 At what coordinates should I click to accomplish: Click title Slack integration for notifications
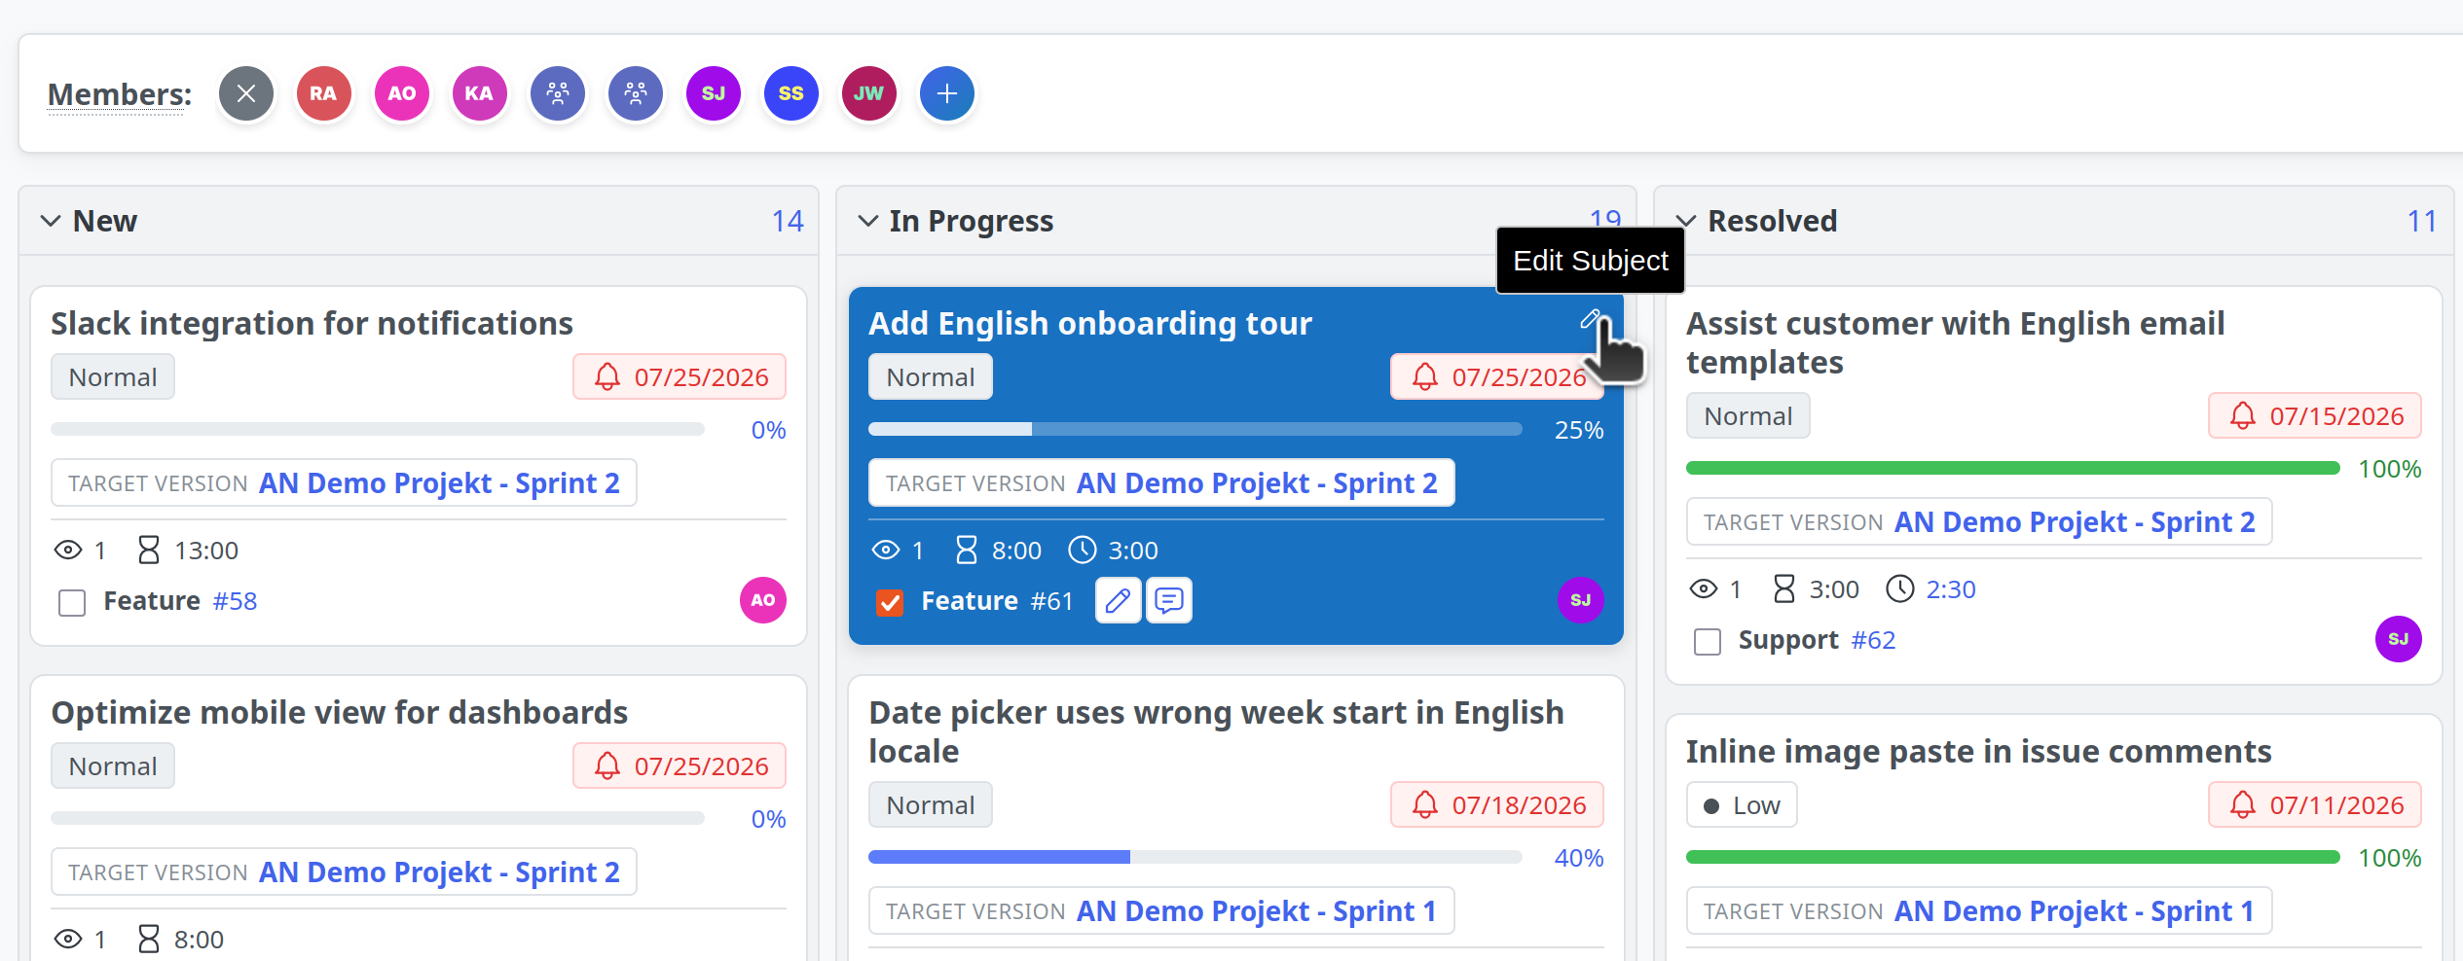click(x=312, y=323)
